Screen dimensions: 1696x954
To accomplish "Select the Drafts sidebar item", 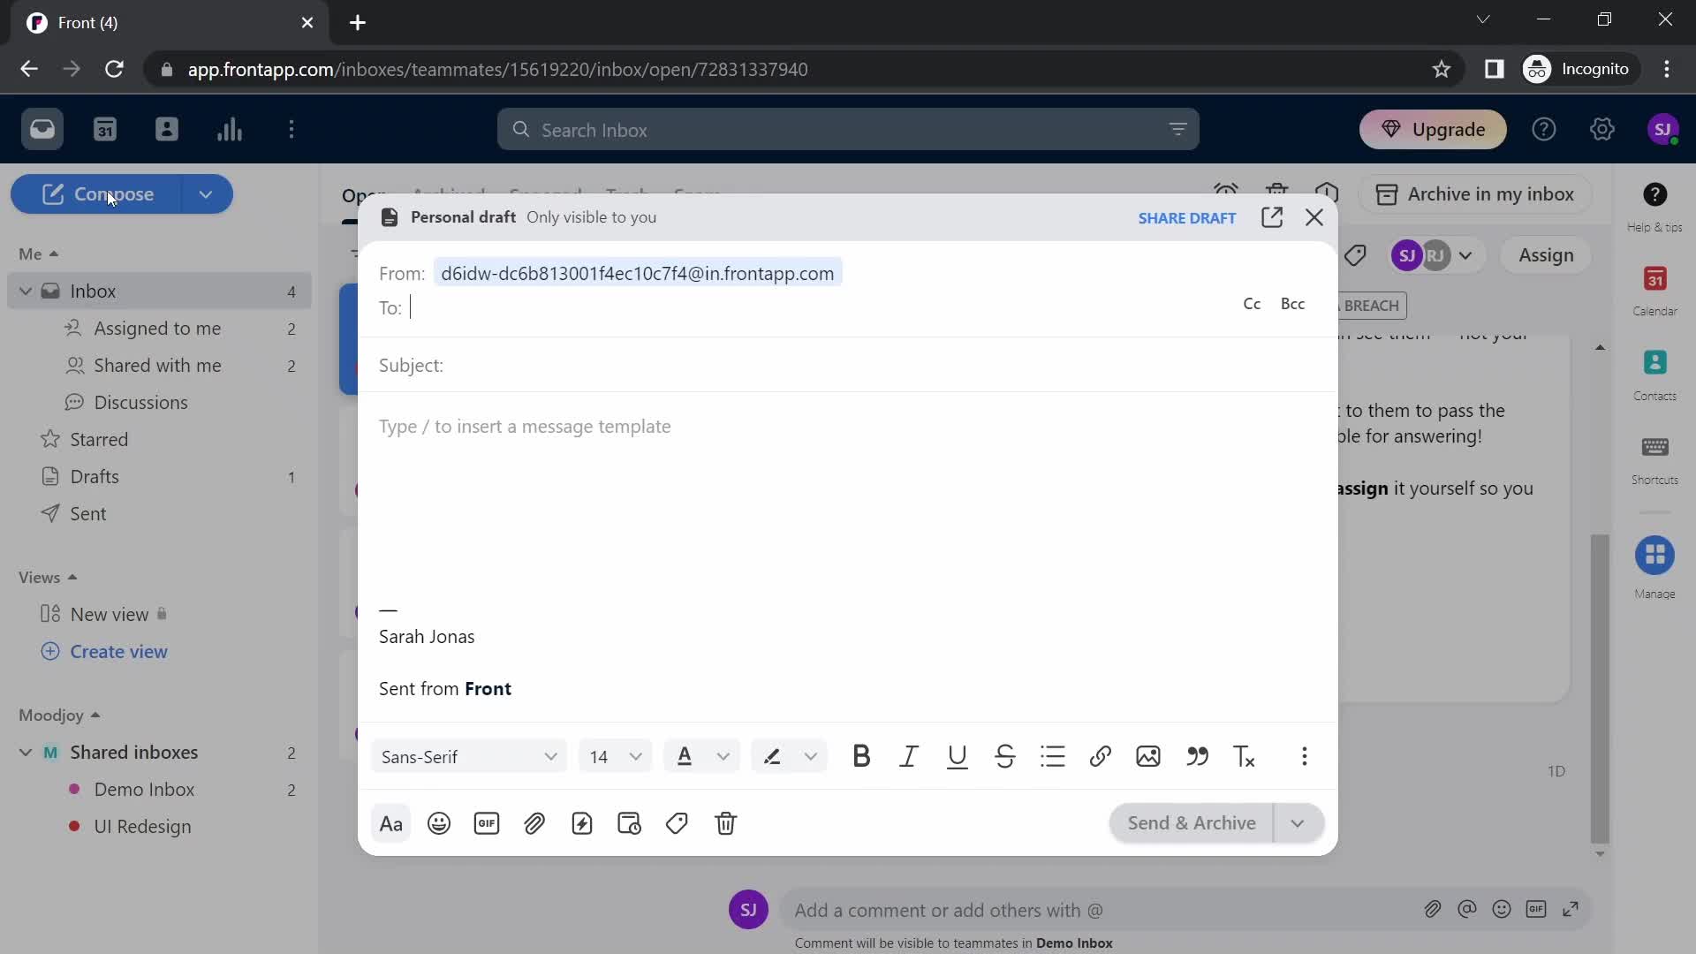I will [x=95, y=475].
